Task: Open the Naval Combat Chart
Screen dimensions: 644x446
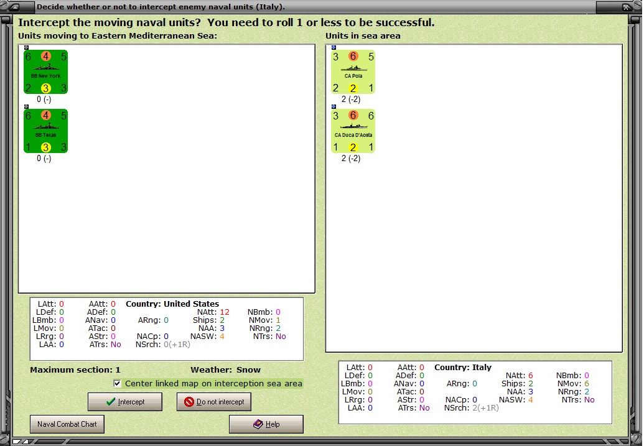Action: (x=67, y=424)
